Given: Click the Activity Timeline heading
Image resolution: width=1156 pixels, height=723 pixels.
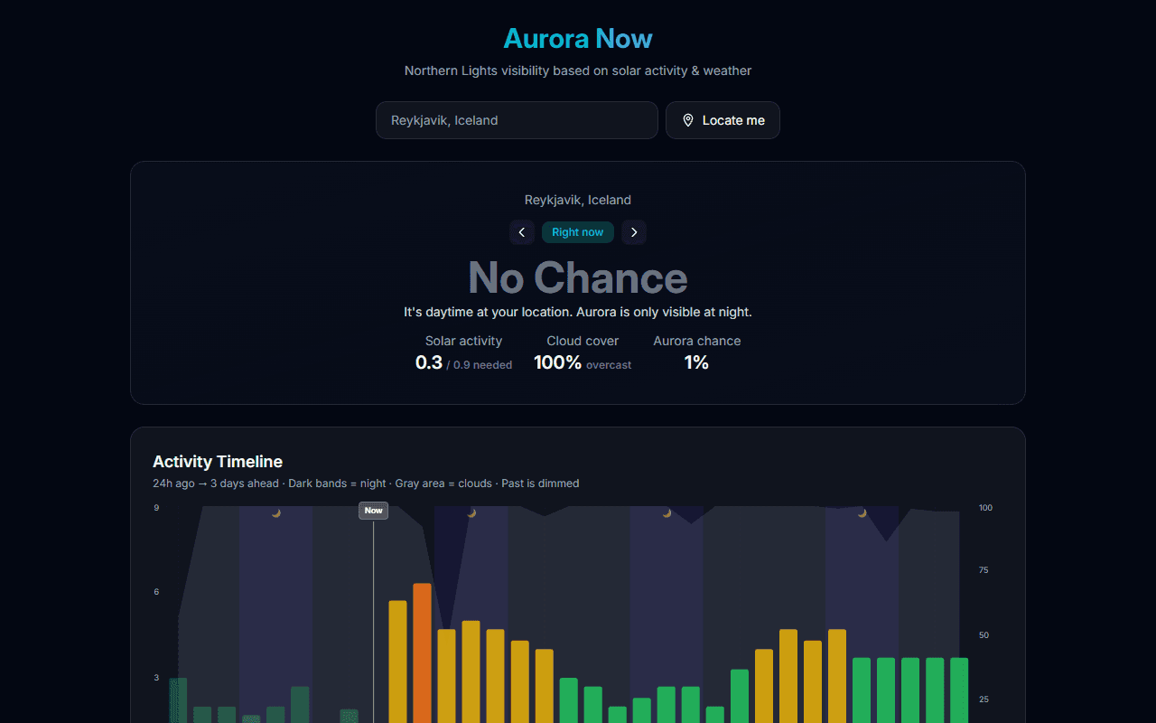Looking at the screenshot, I should pyautogui.click(x=218, y=461).
